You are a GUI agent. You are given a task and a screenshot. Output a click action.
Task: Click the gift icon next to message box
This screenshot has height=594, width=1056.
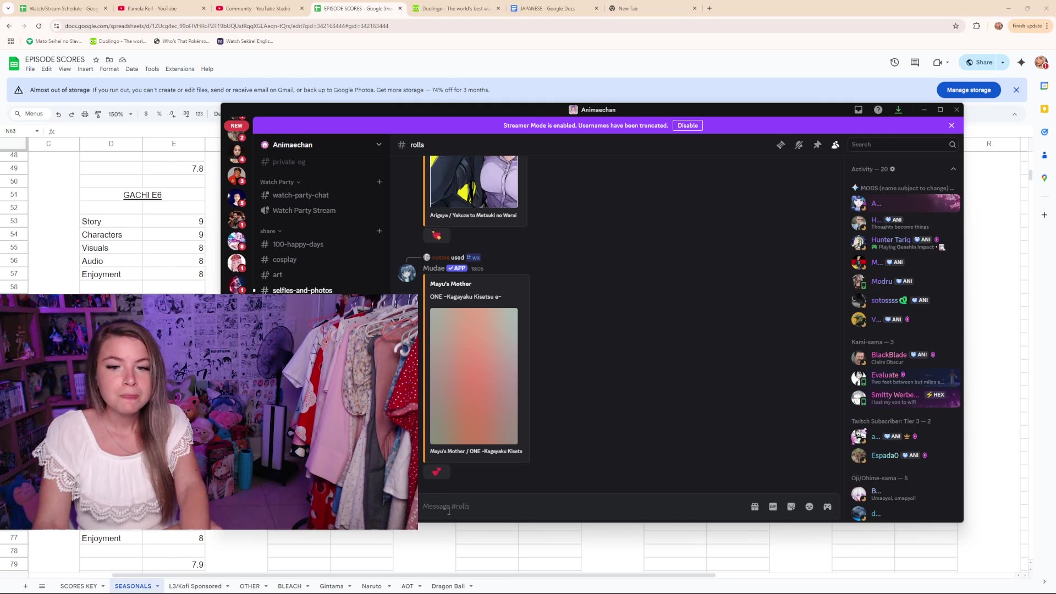point(755,506)
